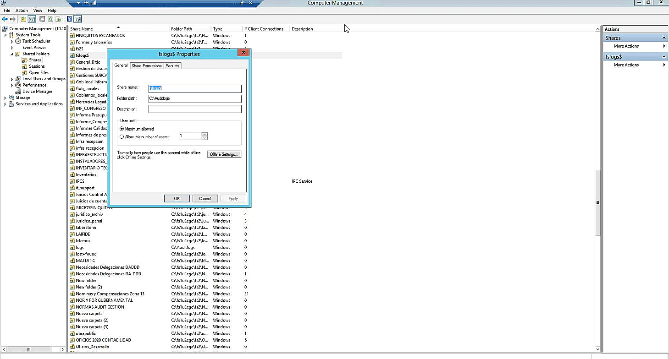The height and width of the screenshot is (359, 669).
Task: Collapse the Shared Folders tree node
Action: (x=12, y=54)
